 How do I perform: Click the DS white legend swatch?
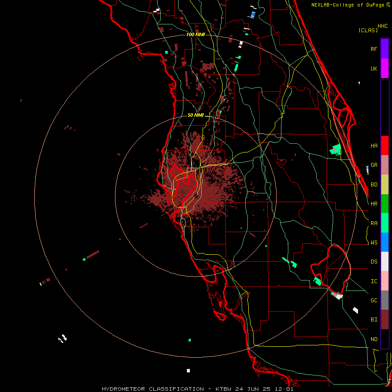(x=385, y=261)
